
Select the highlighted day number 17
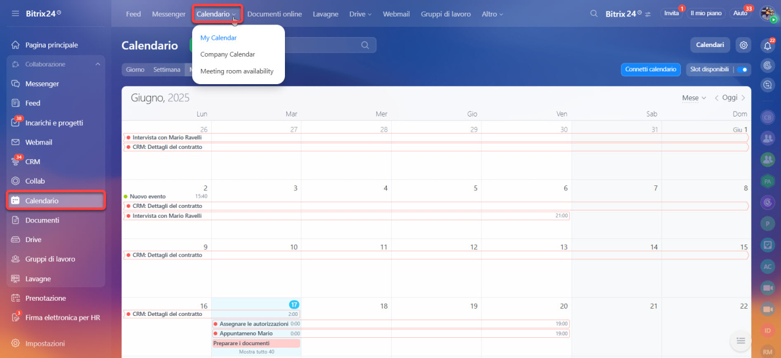[293, 304]
